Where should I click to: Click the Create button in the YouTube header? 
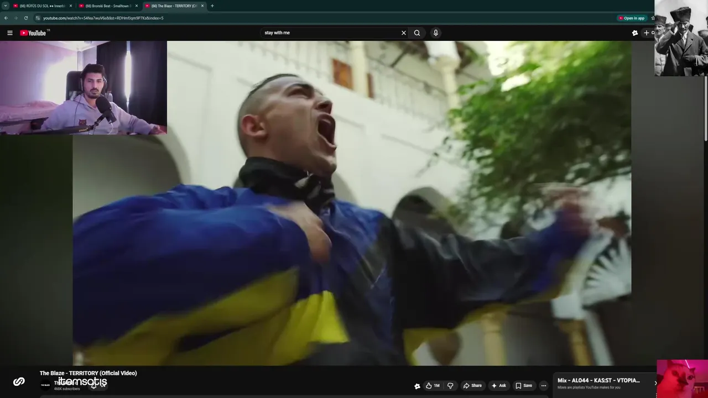(x=649, y=33)
